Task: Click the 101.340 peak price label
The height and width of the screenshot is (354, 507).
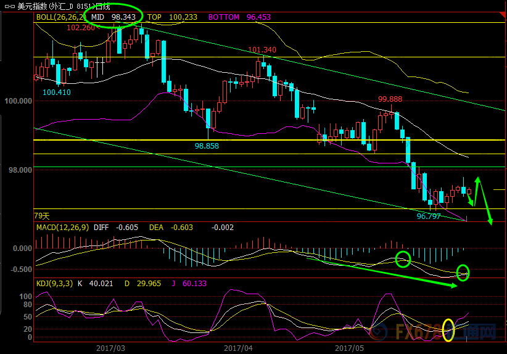Action: [x=262, y=50]
